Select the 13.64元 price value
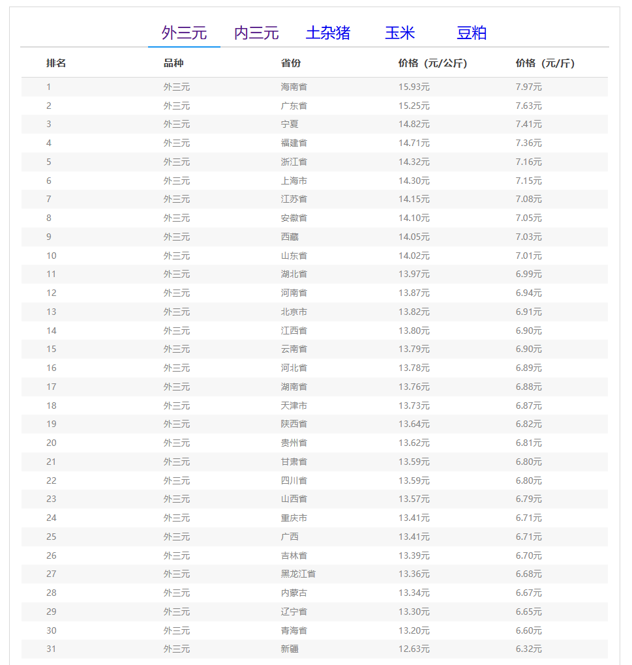The height and width of the screenshot is (665, 632). tap(414, 424)
